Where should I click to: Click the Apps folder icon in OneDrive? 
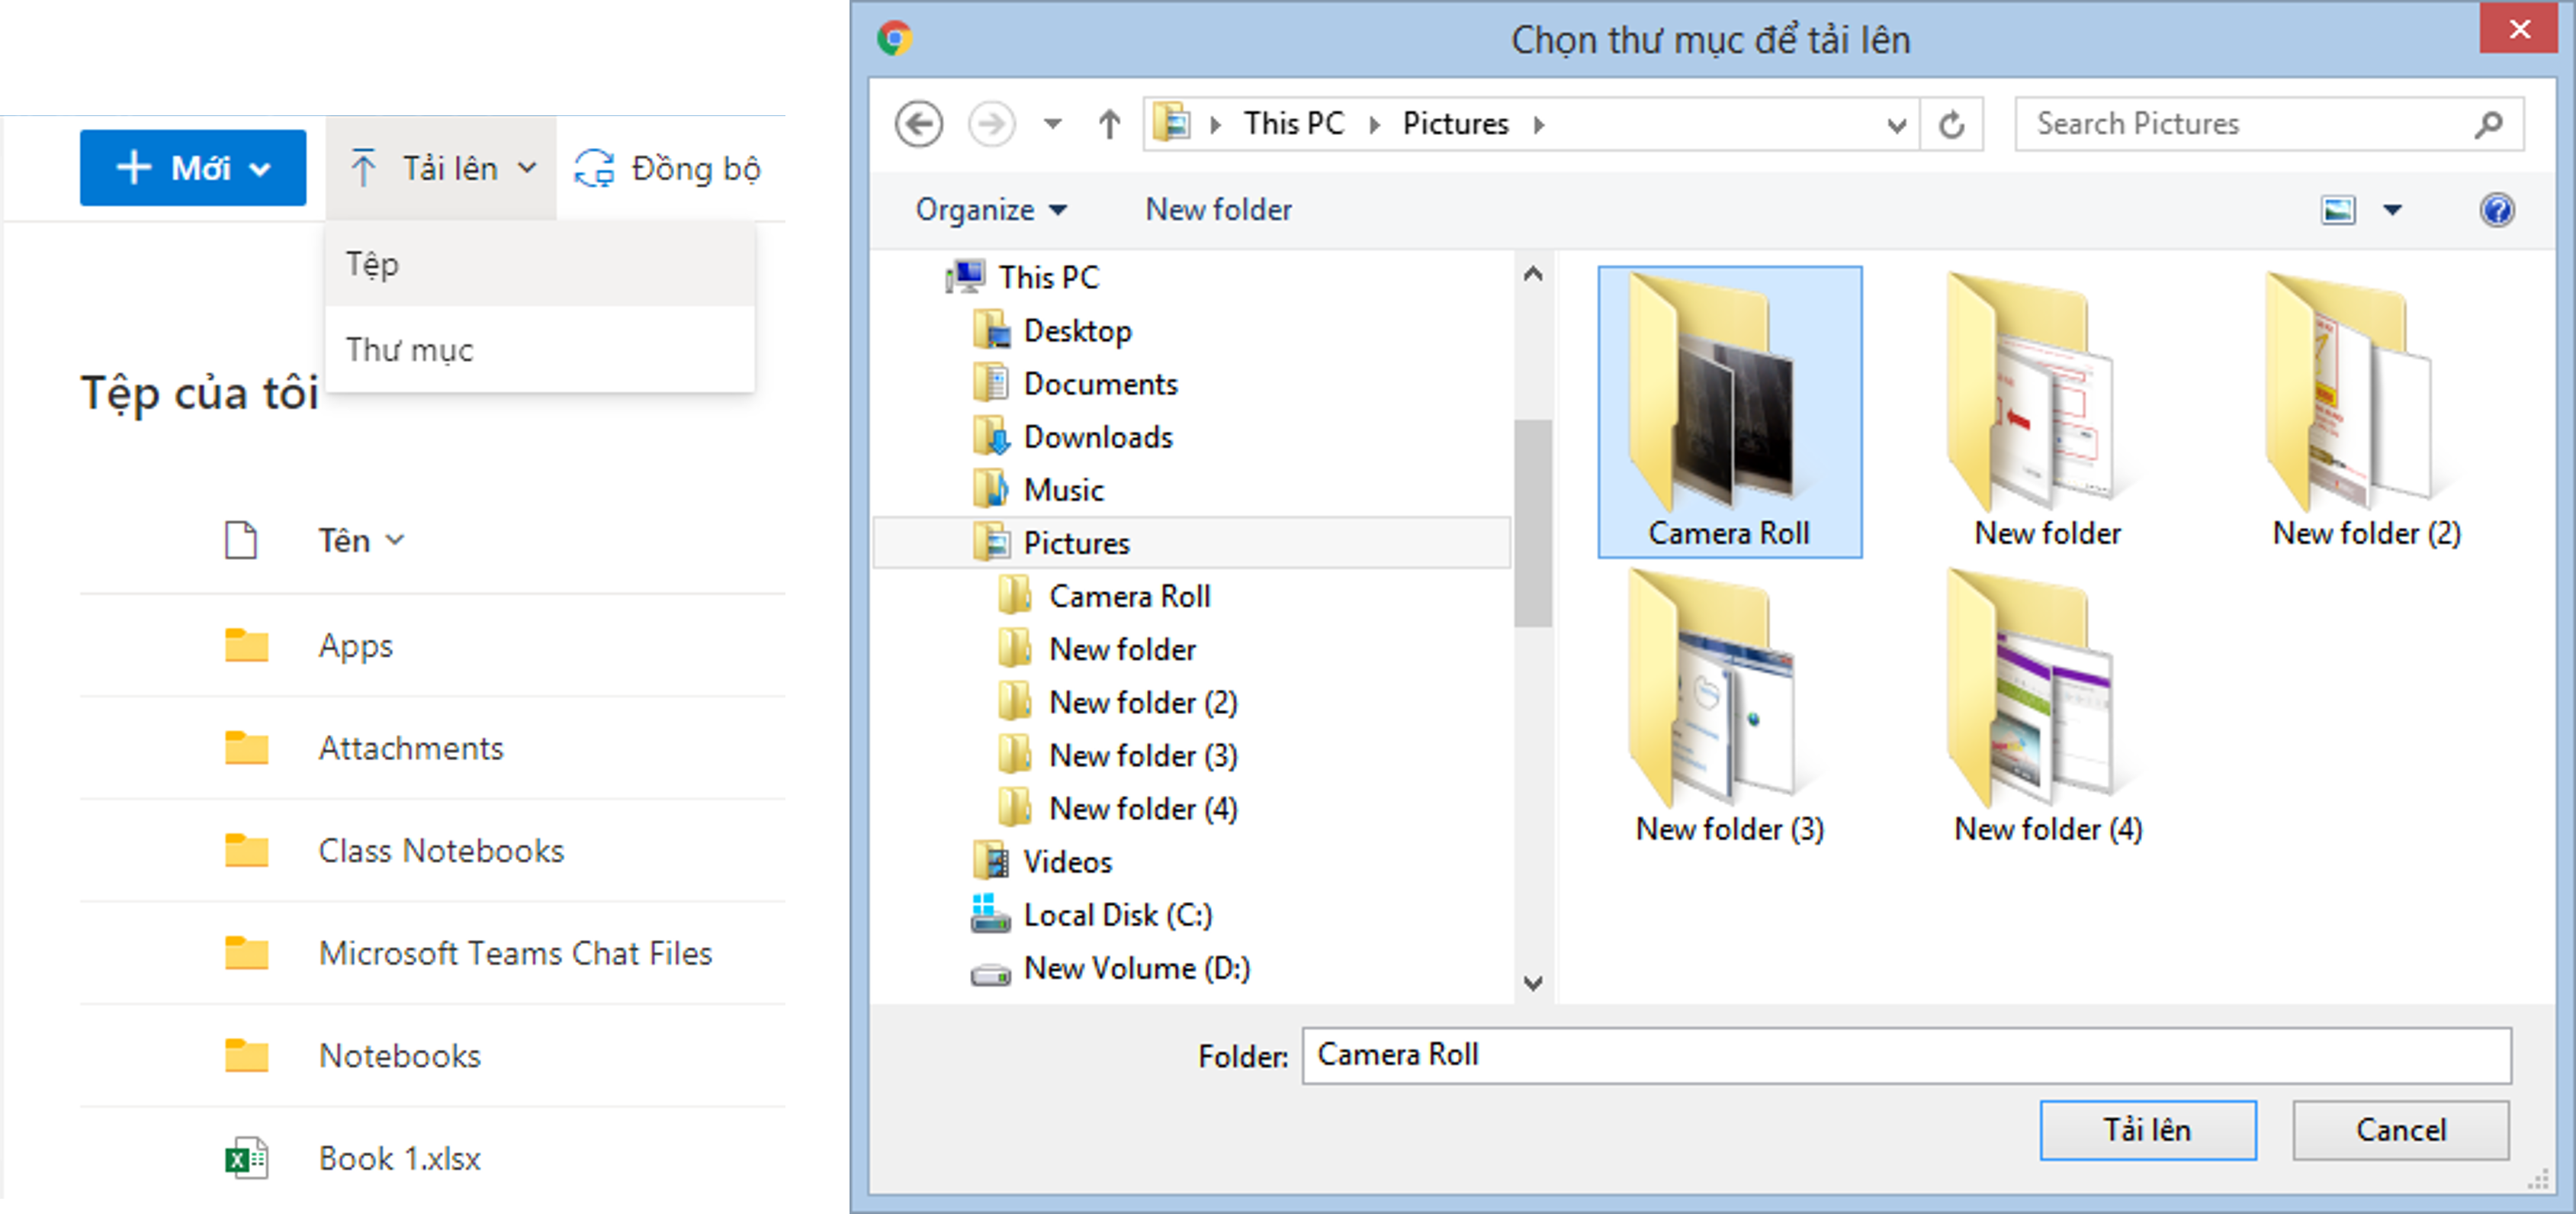[246, 646]
